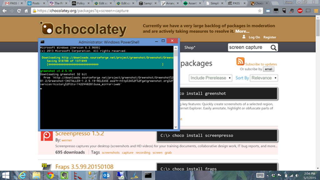The width and height of the screenshot is (320, 180).
Task: Click the Register link
Action: (x=269, y=37)
